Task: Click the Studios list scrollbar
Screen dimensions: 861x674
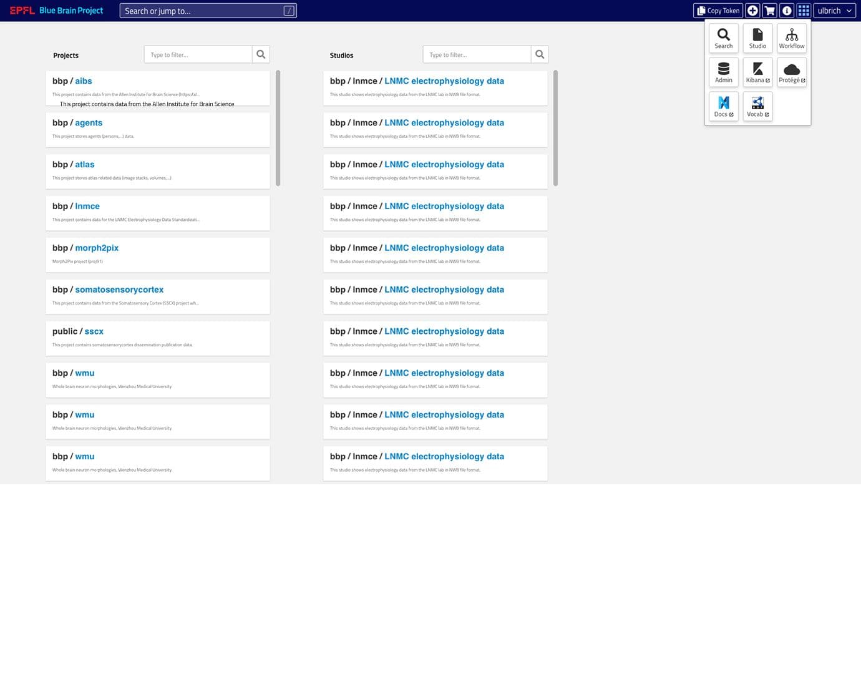Action: 555,128
